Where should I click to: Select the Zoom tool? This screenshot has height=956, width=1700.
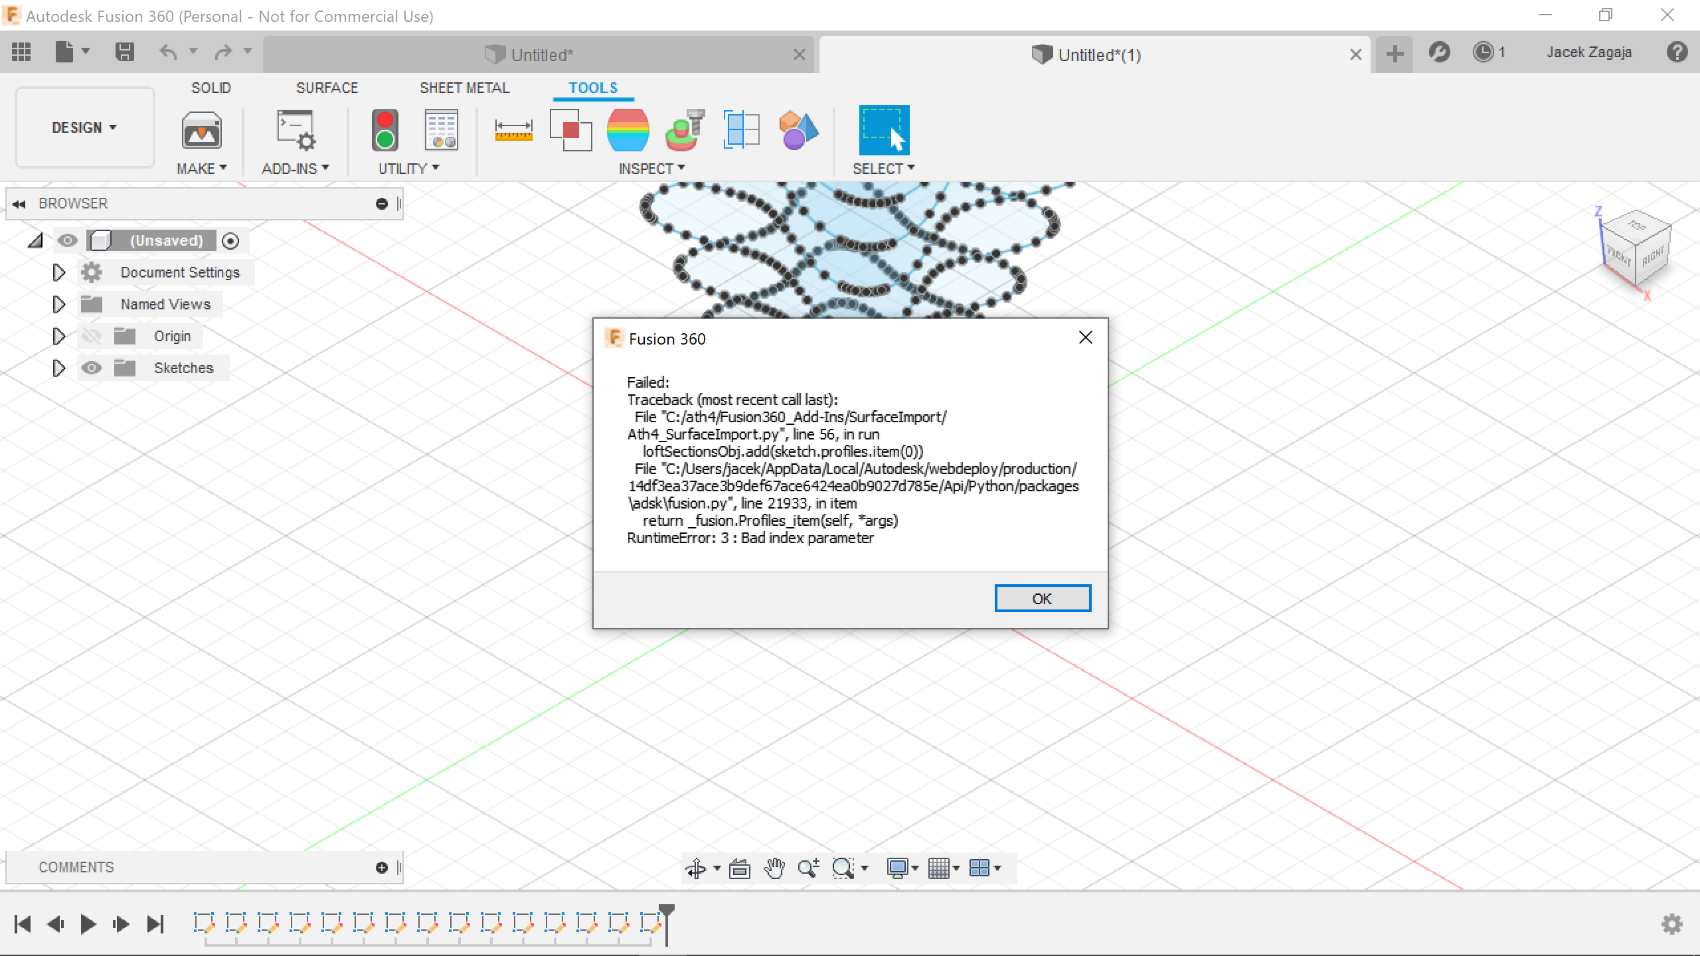click(x=808, y=868)
